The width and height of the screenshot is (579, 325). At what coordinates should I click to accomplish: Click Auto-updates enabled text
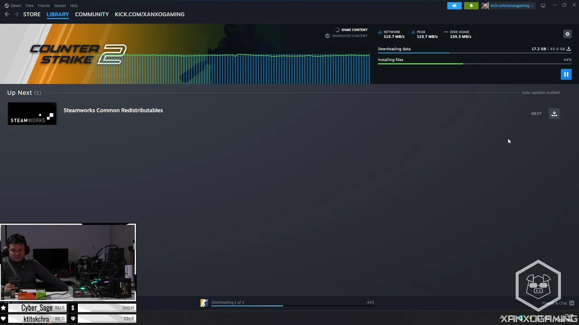point(541,93)
